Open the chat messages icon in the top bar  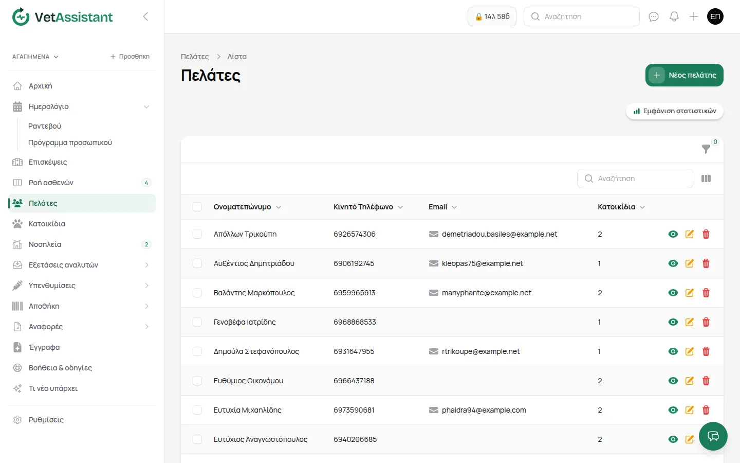tap(654, 16)
